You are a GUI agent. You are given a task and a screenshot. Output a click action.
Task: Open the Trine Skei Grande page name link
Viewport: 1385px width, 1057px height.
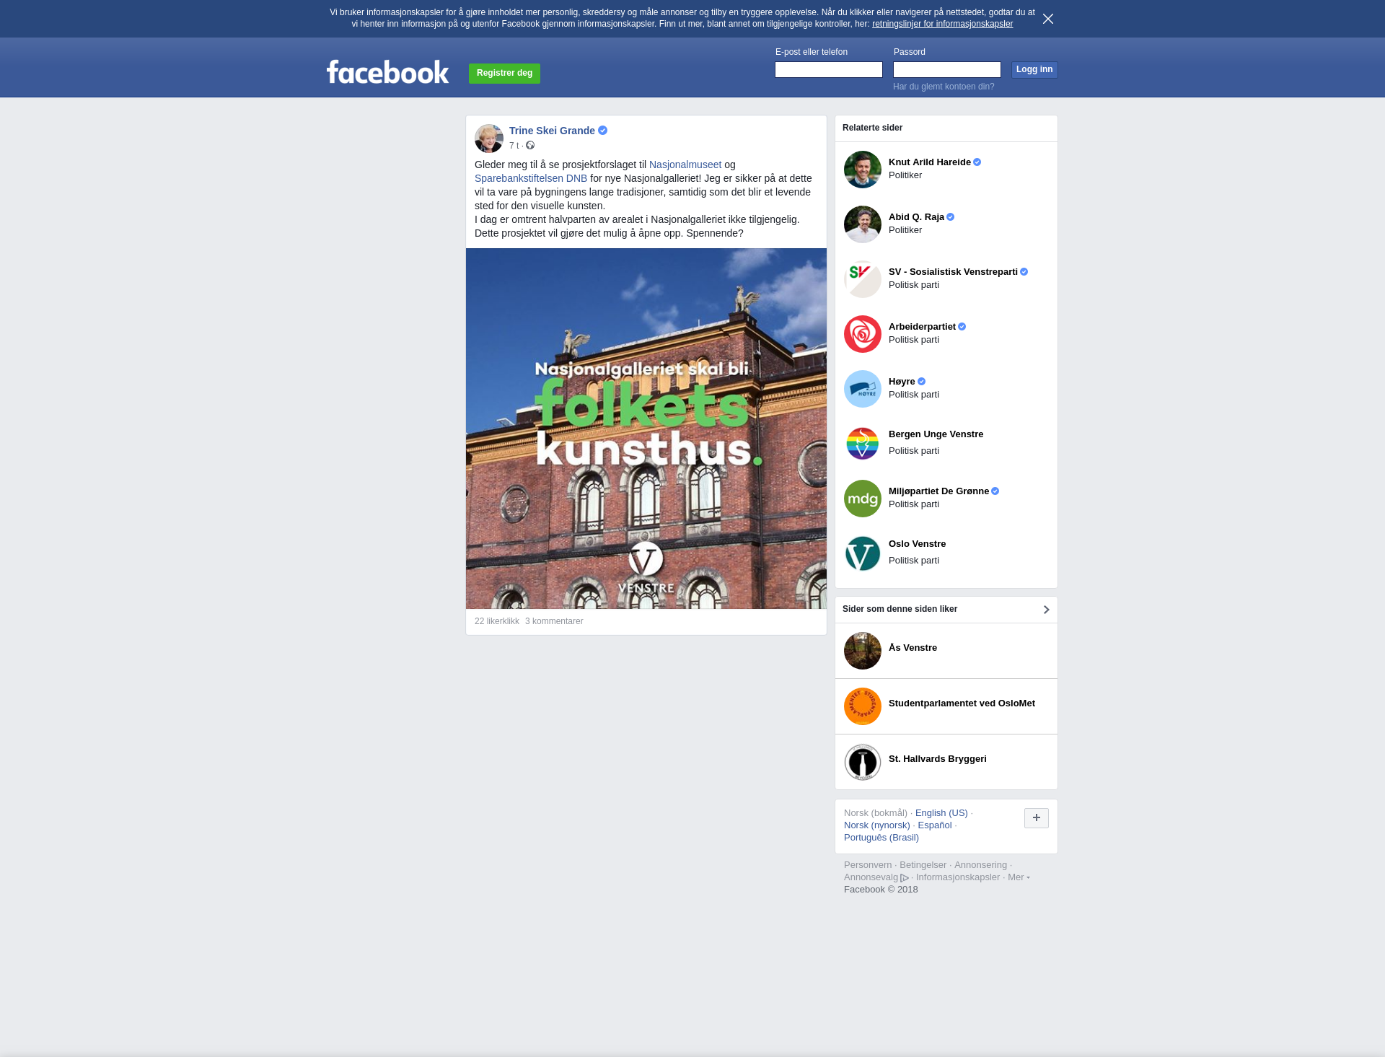coord(552,131)
